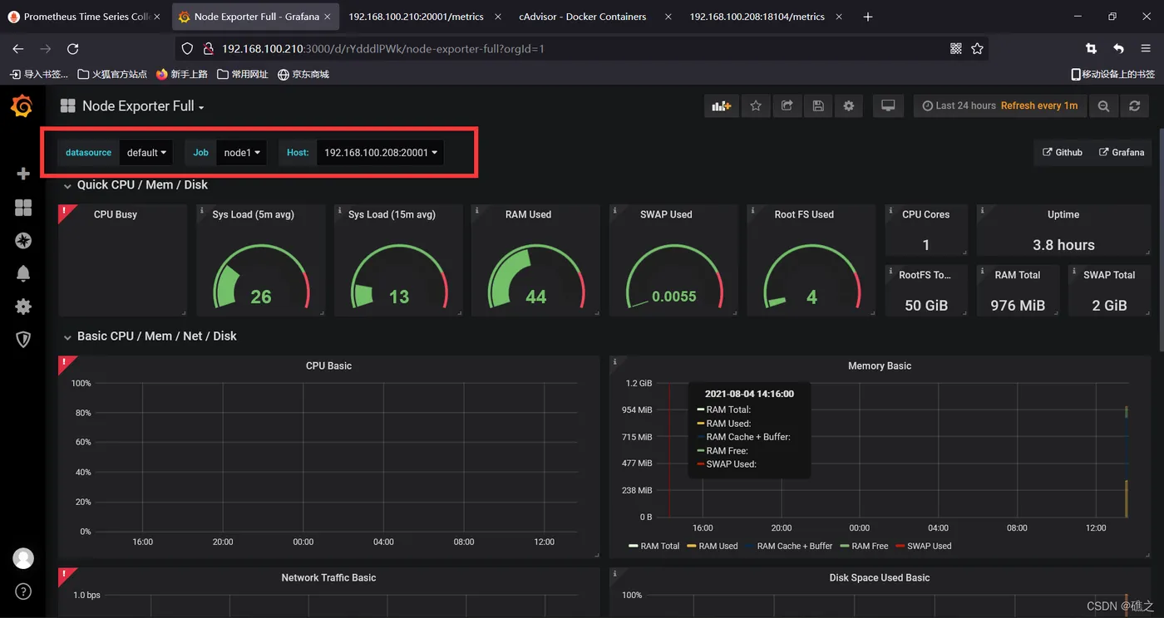The width and height of the screenshot is (1164, 618).
Task: Bookmark the page with browser star
Action: [x=978, y=49]
